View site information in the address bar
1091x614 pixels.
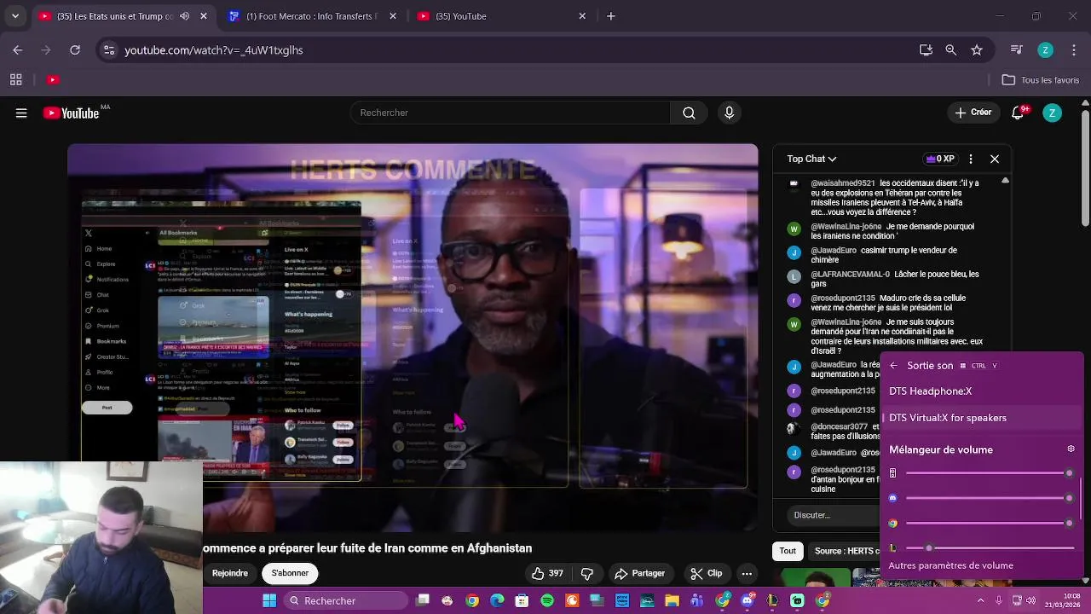[108, 50]
